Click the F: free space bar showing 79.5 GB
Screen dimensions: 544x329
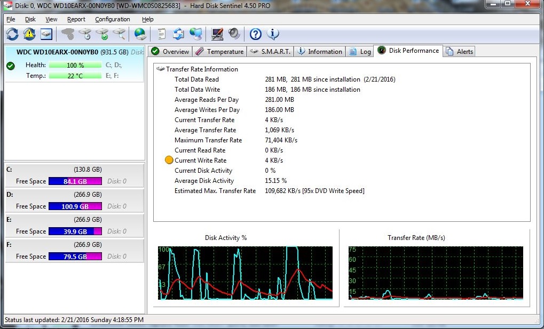tap(75, 256)
